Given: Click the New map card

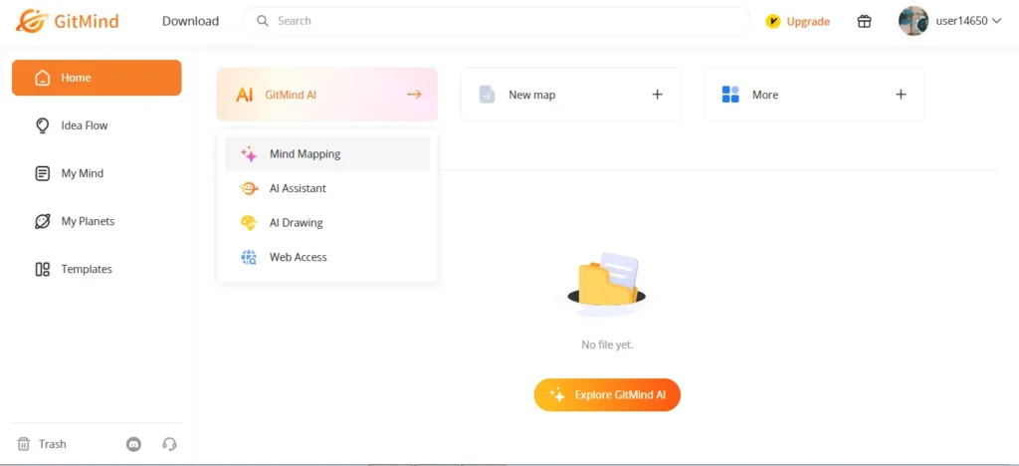Looking at the screenshot, I should pos(570,95).
